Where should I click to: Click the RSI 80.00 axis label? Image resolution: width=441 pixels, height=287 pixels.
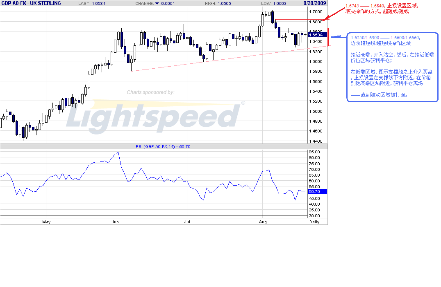[314, 158]
